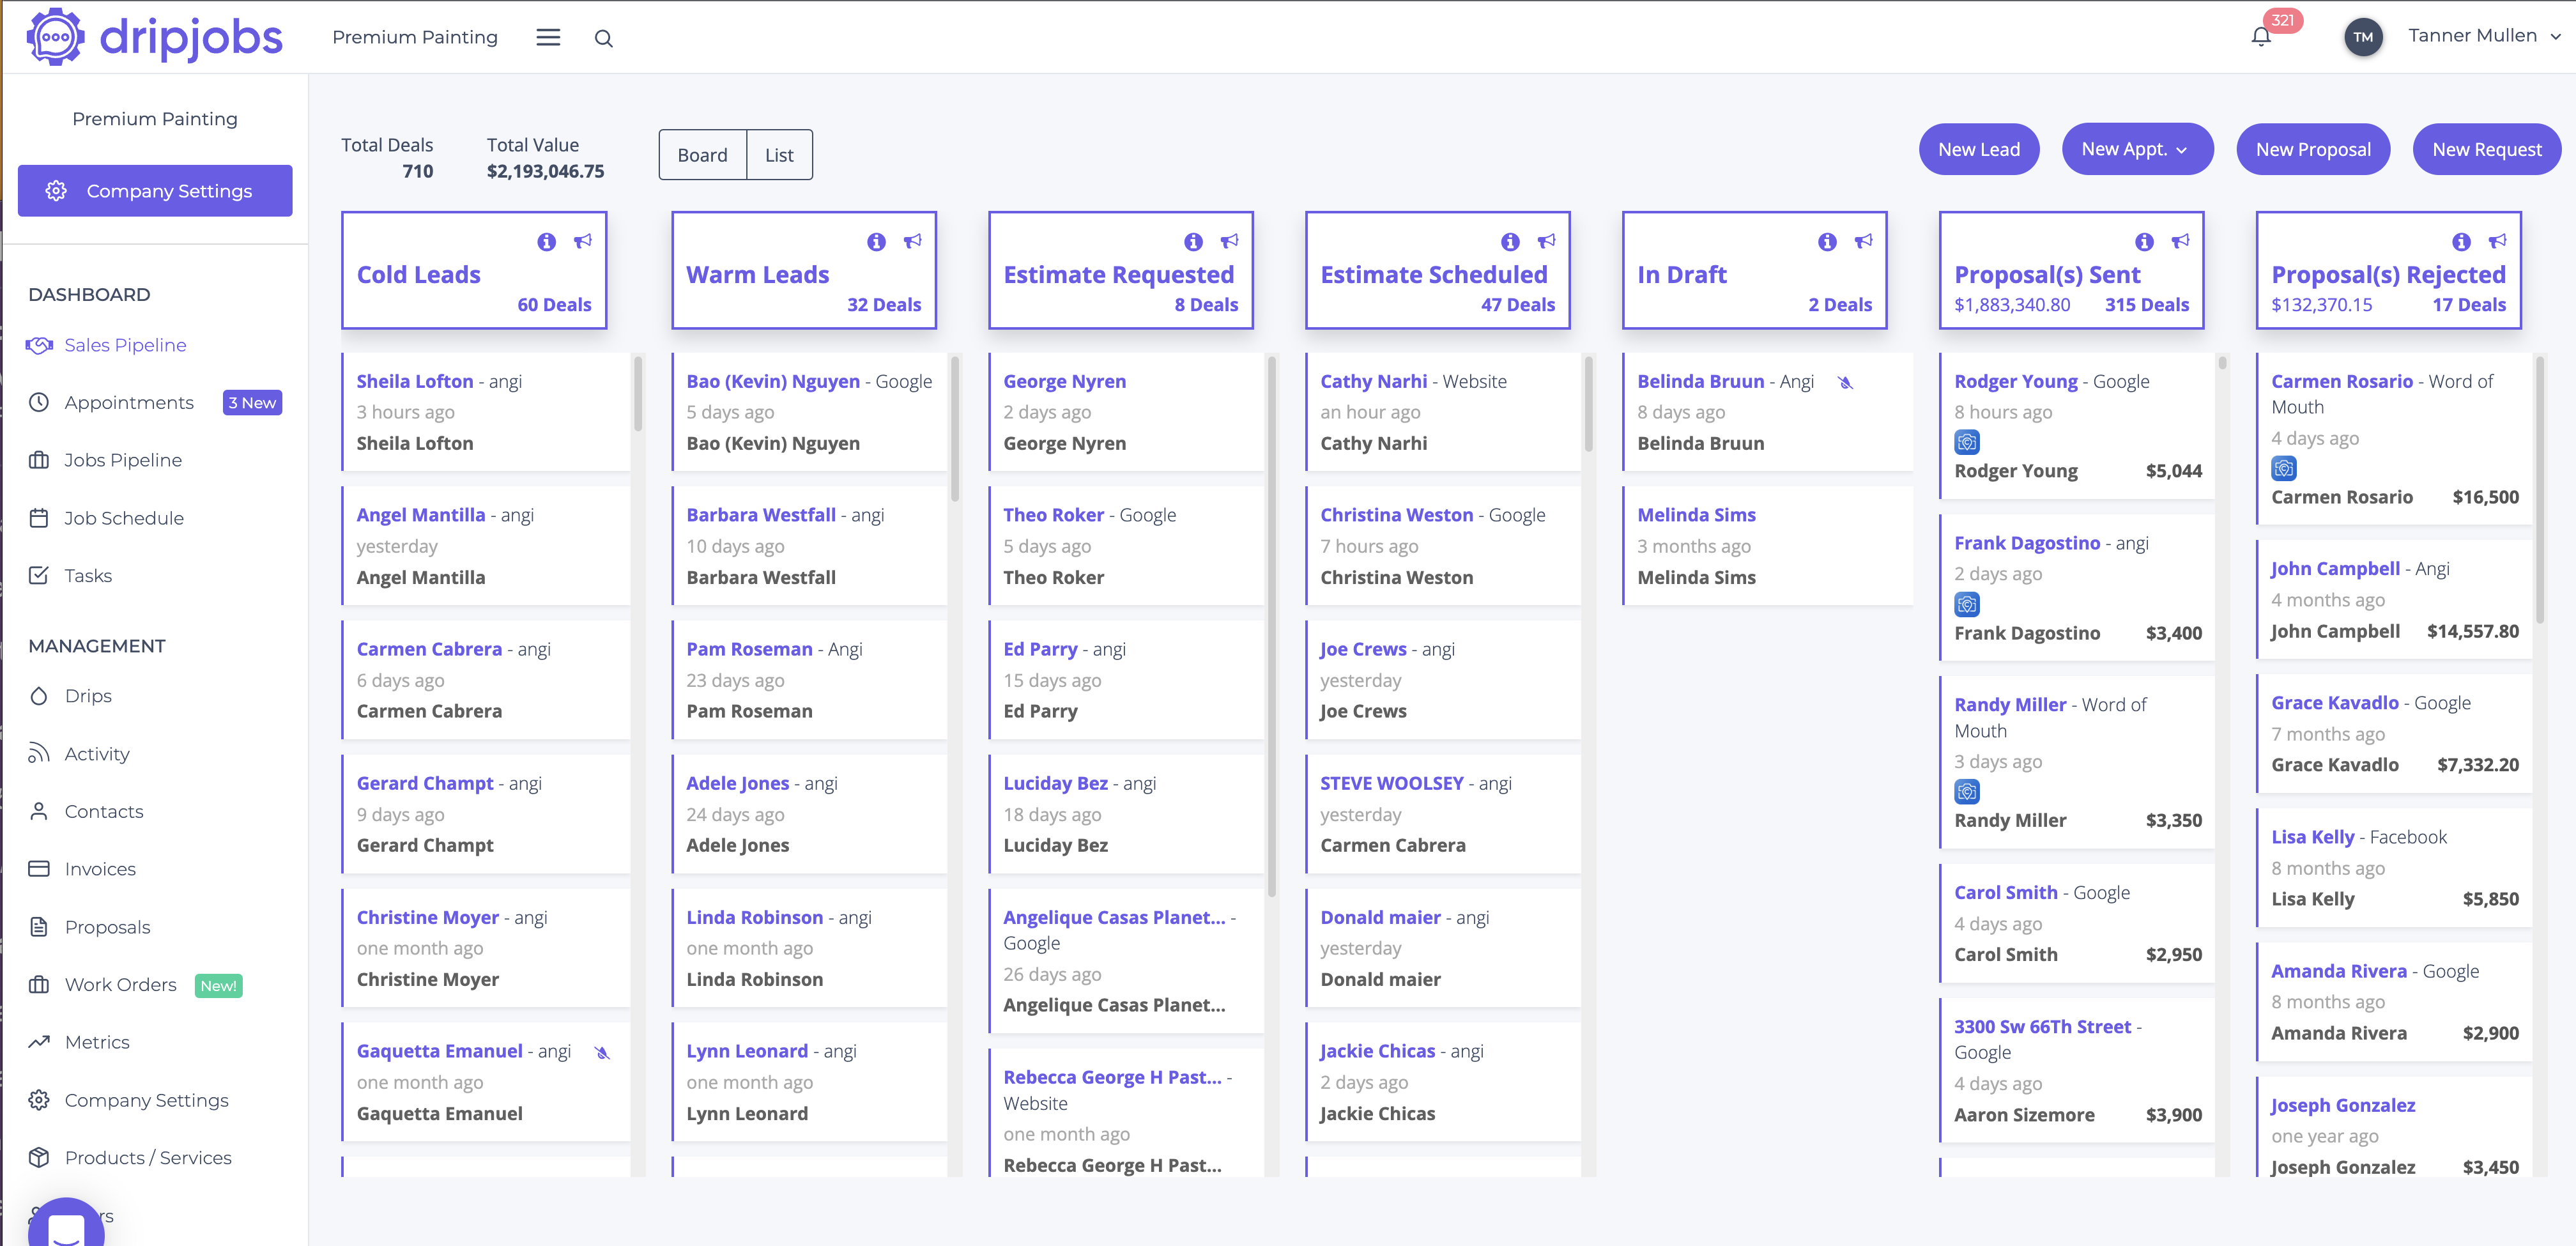Open Products / Services in sidebar

pyautogui.click(x=148, y=1157)
